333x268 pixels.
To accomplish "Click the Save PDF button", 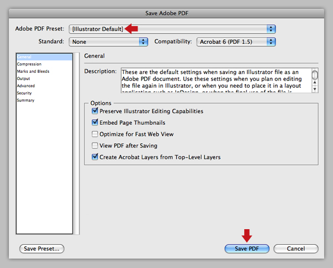I will (x=247, y=249).
